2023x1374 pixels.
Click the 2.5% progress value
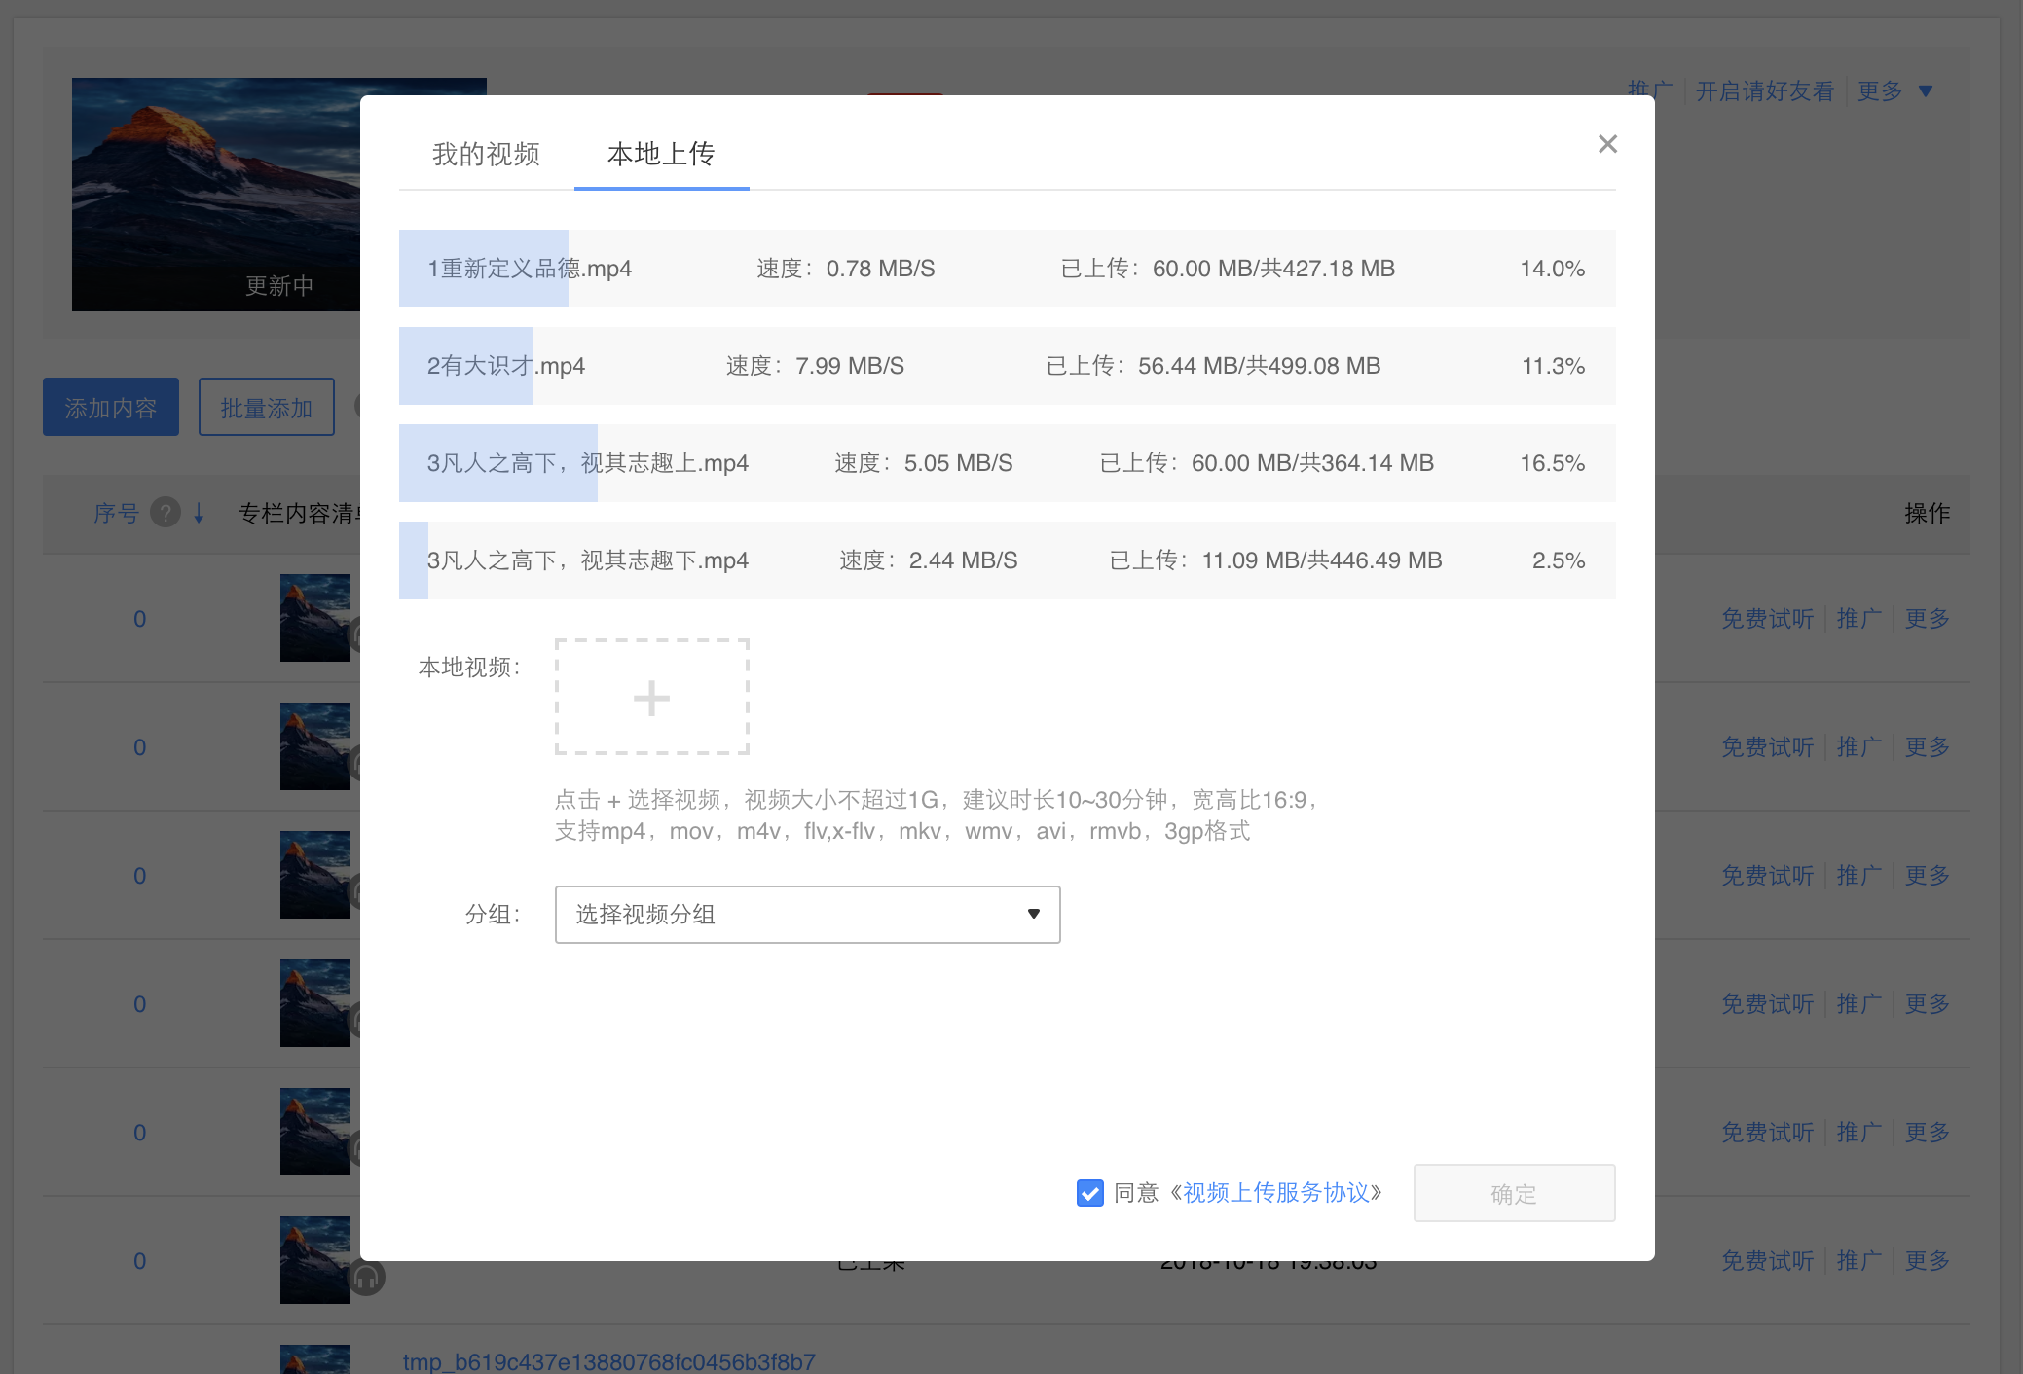tap(1559, 560)
